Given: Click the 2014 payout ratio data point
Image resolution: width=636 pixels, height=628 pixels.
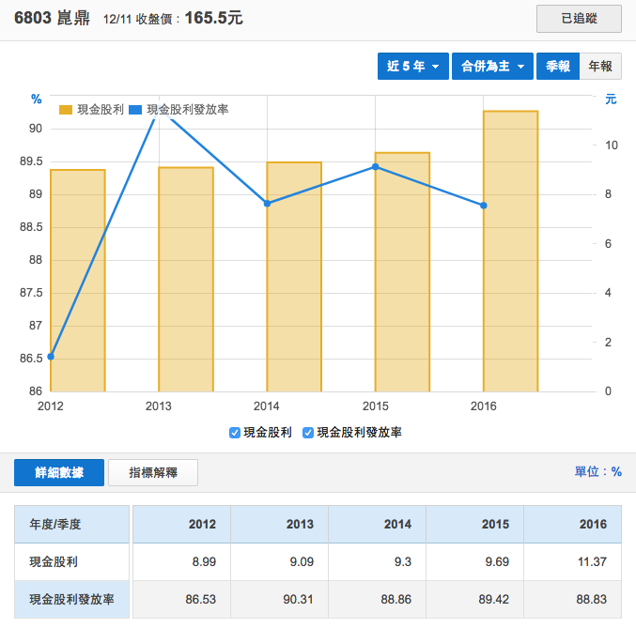Looking at the screenshot, I should pos(267,203).
